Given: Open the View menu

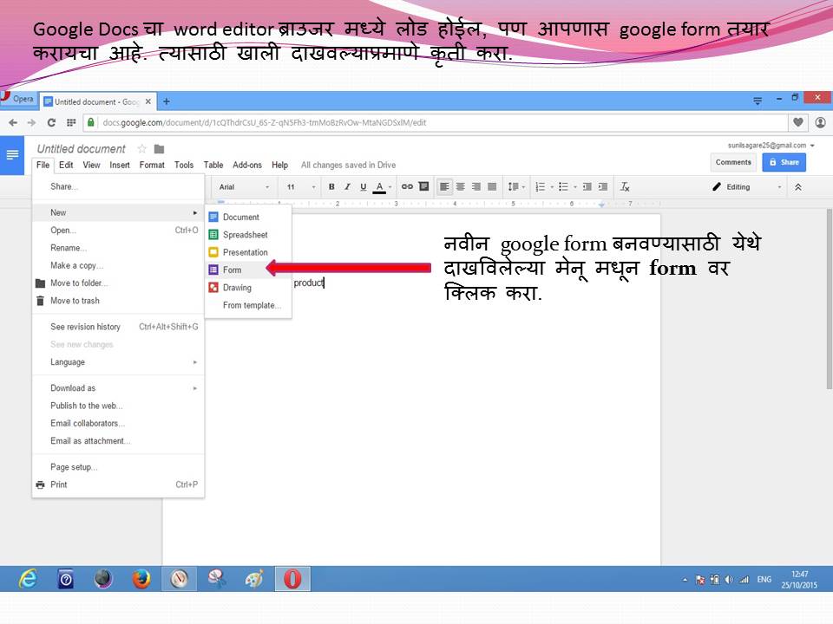Looking at the screenshot, I should click(x=91, y=165).
